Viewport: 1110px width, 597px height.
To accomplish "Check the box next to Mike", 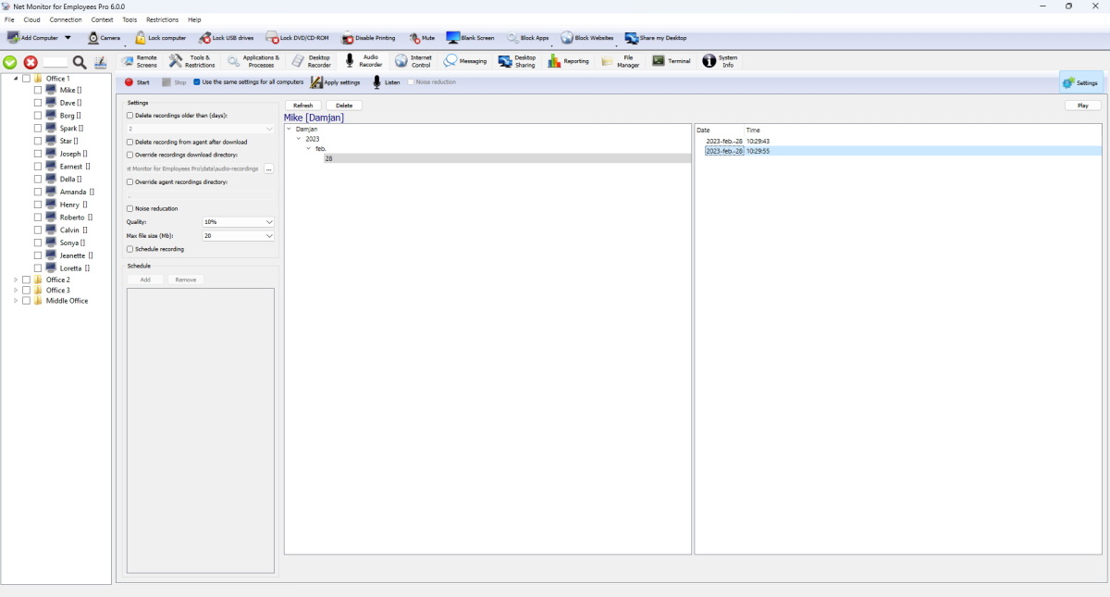I will coord(38,91).
